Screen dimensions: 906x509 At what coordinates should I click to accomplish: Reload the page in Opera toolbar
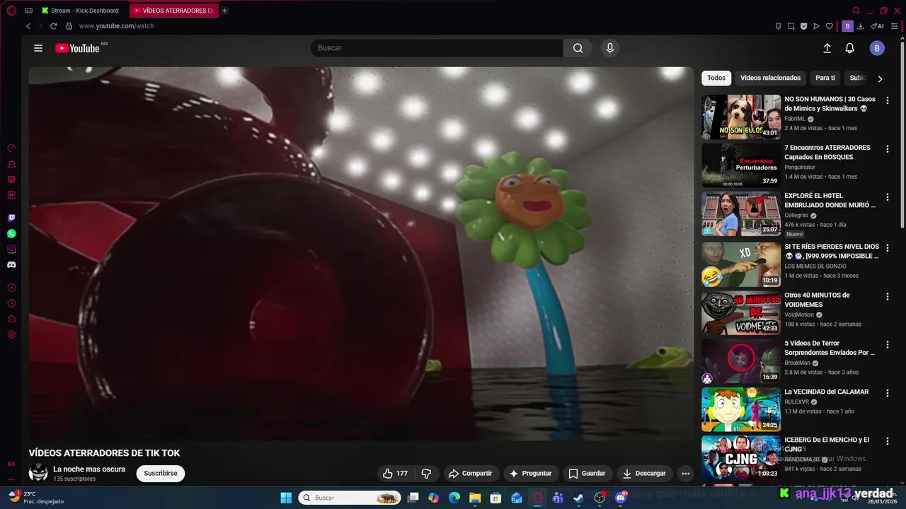53,26
